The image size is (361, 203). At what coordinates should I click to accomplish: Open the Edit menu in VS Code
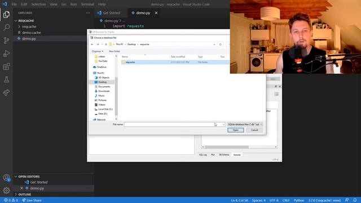tap(24, 4)
